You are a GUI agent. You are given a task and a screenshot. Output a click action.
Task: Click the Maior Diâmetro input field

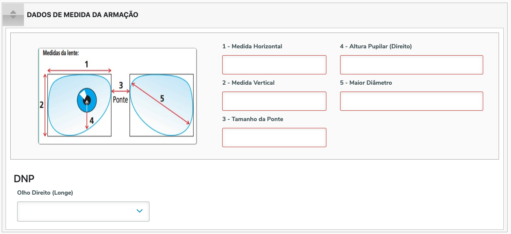click(x=411, y=101)
